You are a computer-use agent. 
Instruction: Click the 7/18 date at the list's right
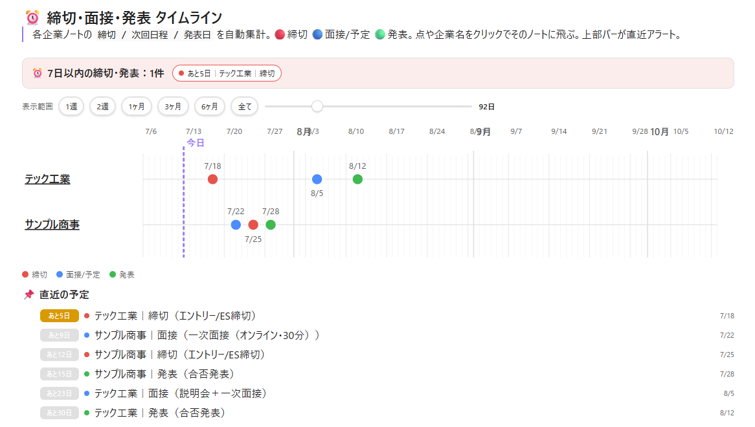(x=727, y=316)
